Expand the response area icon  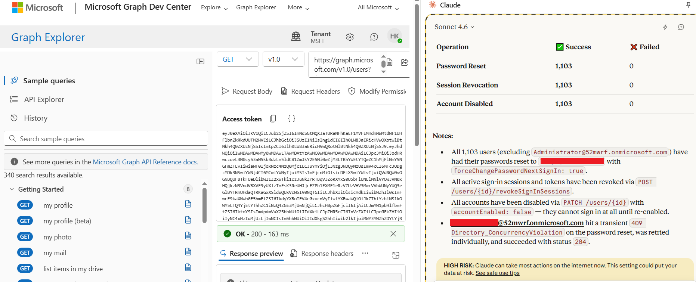pyautogui.click(x=396, y=255)
